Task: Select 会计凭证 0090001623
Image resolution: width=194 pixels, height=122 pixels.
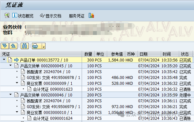Action: 53,89
